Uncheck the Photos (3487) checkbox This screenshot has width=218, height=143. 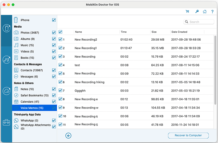click(x=54, y=32)
